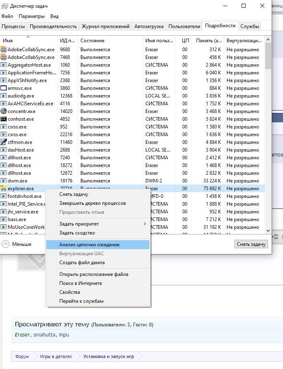
Task: Click the dllhost.exe icon with PID 7240
Action: point(4,158)
